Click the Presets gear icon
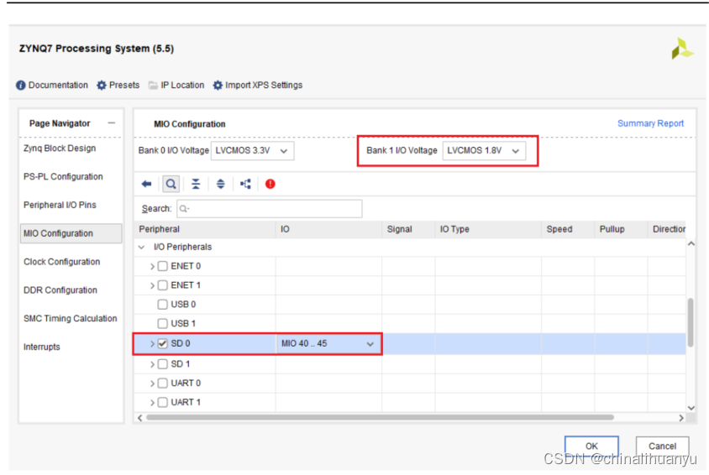Screen dimensions: 709x475 click(102, 85)
